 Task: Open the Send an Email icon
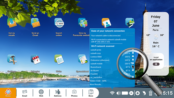click(x=35, y=23)
